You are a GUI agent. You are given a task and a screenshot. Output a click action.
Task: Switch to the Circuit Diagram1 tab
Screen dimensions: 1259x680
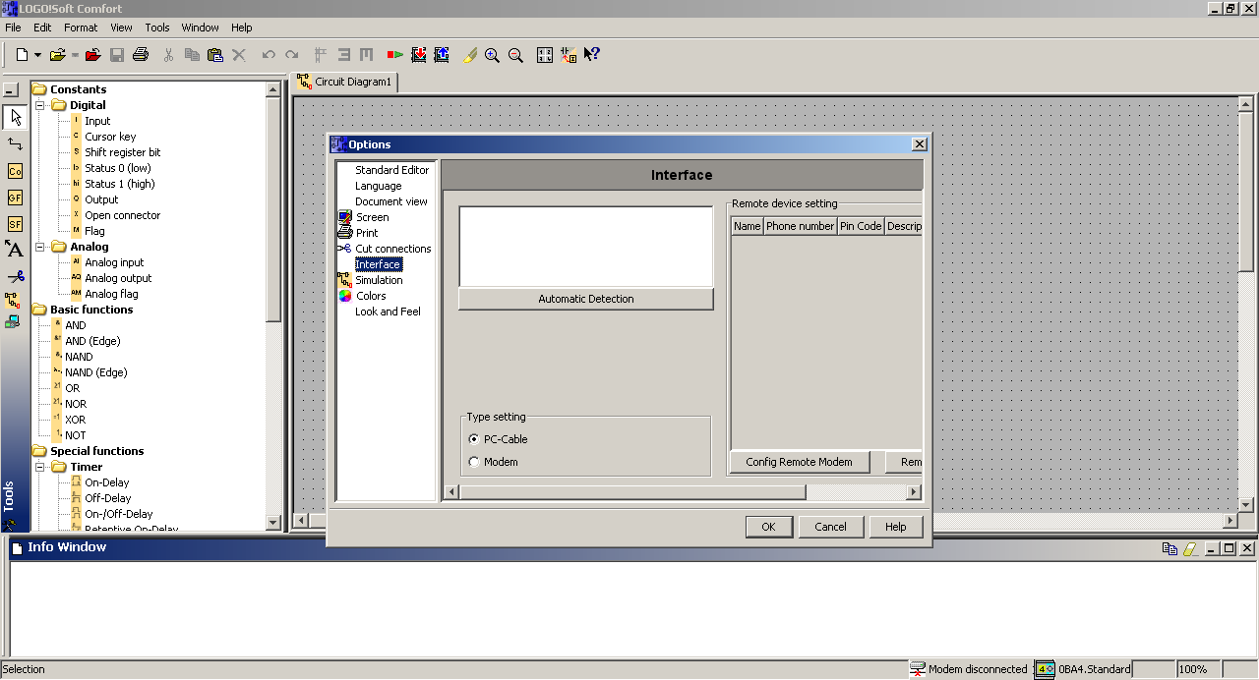(x=346, y=83)
